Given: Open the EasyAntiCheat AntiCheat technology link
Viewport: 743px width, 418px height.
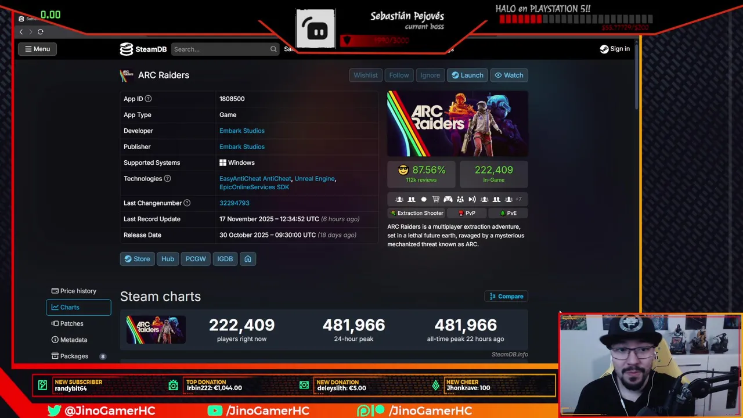Looking at the screenshot, I should [255, 179].
